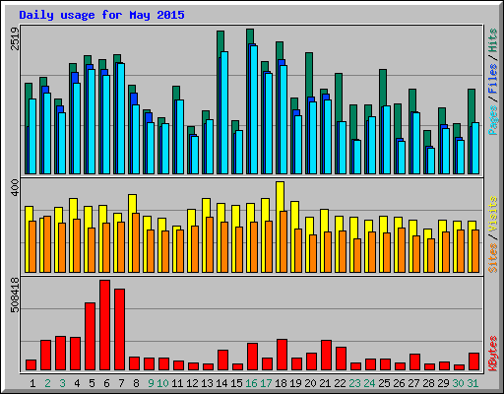Click the Visits legend label
The width and height of the screenshot is (504, 394).
coord(492,214)
